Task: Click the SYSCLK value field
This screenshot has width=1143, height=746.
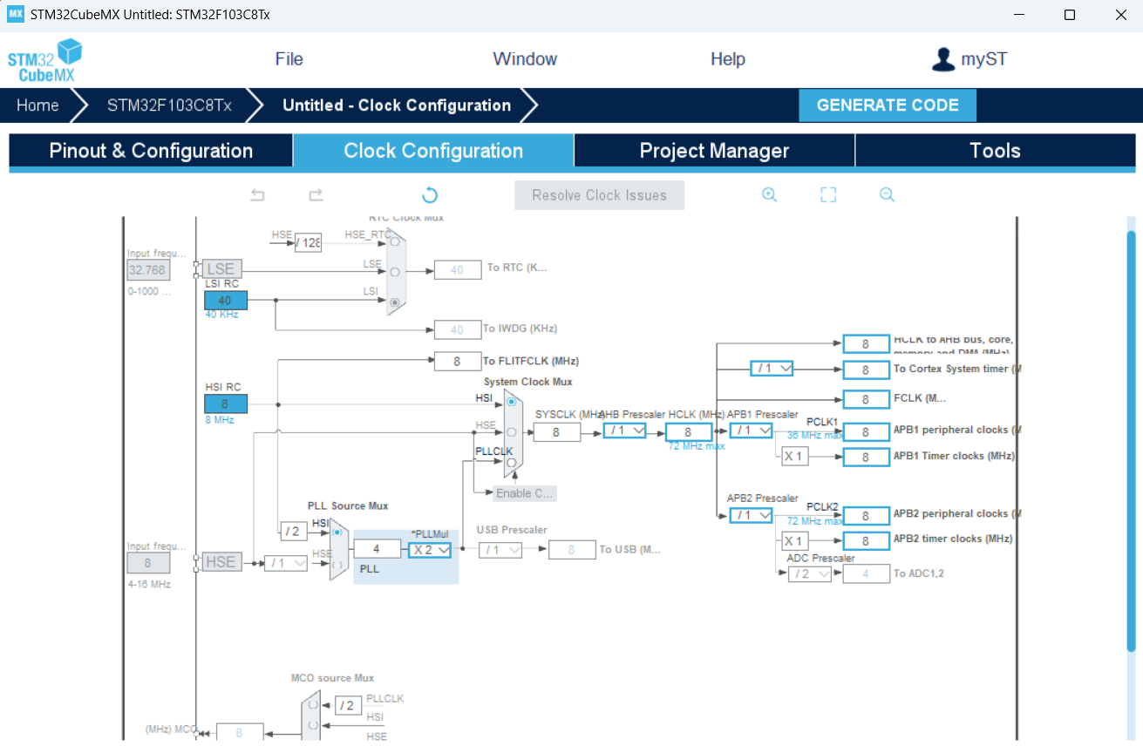Action: point(556,431)
